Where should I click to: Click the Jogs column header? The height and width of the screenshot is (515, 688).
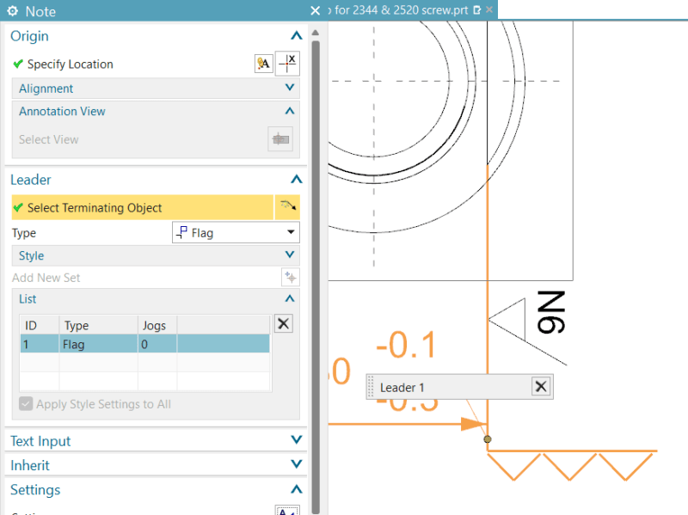[157, 326]
